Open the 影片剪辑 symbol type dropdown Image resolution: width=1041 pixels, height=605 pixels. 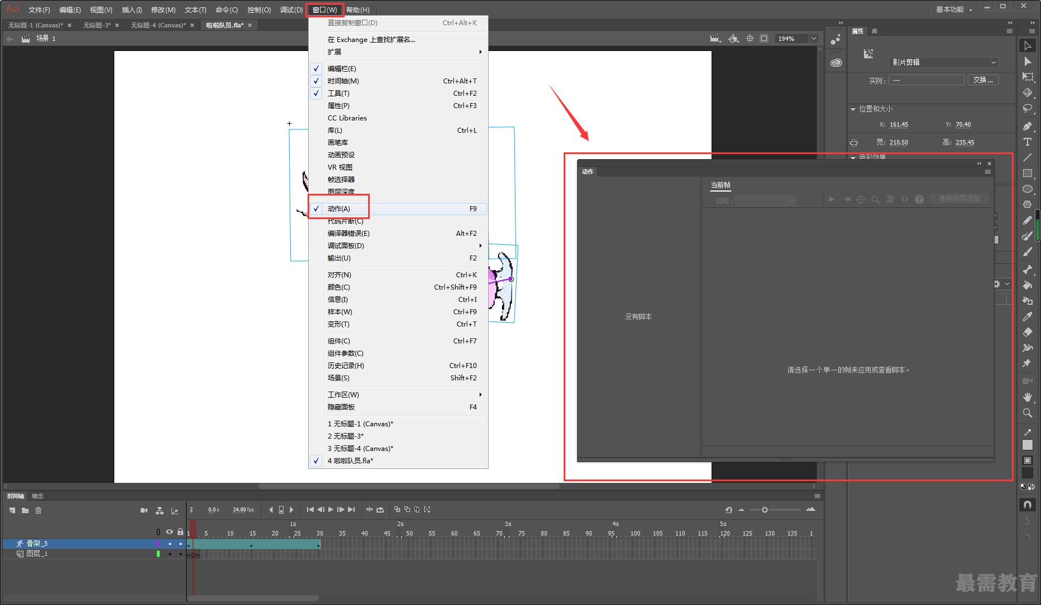coord(944,62)
